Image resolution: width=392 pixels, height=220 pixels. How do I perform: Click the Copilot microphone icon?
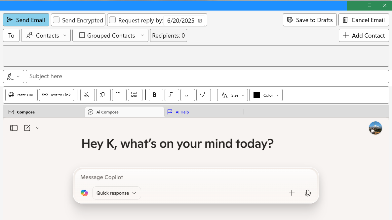click(307, 193)
